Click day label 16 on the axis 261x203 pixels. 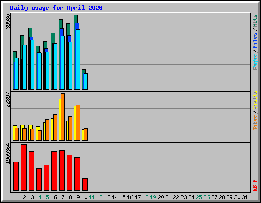pos(130,197)
